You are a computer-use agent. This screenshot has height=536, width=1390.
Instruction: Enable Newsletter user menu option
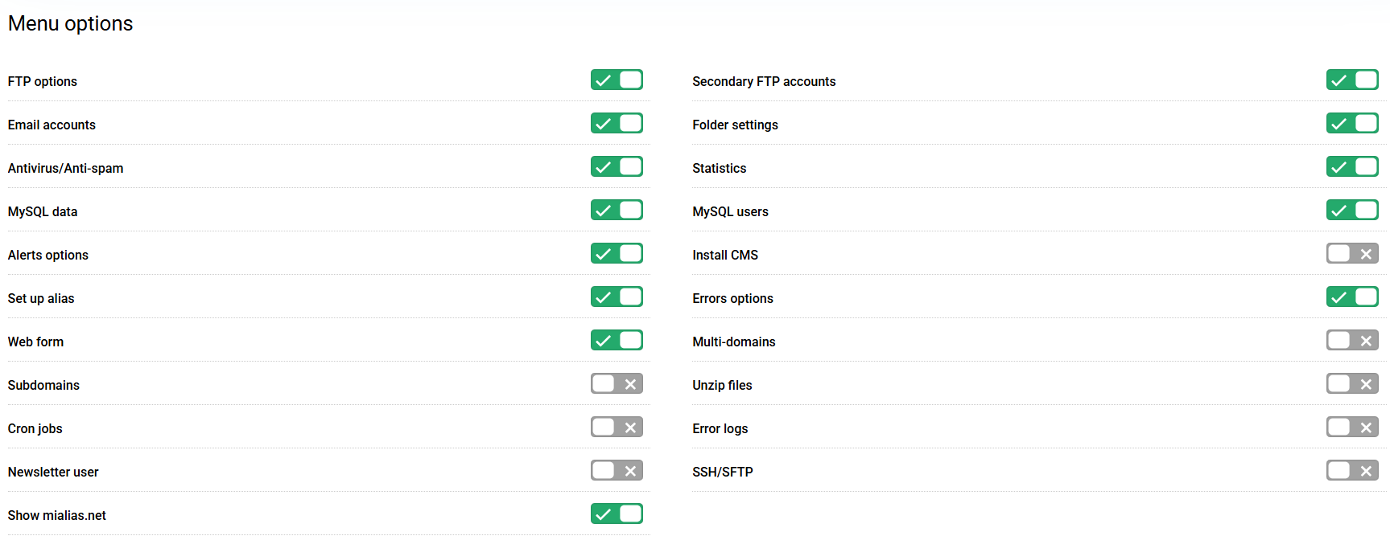[617, 471]
